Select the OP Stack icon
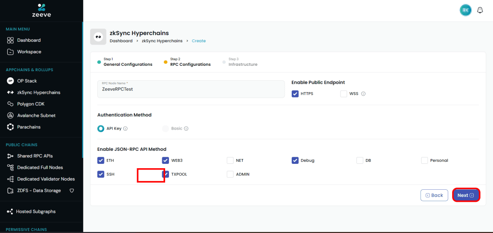This screenshot has width=493, height=233. (x=11, y=81)
